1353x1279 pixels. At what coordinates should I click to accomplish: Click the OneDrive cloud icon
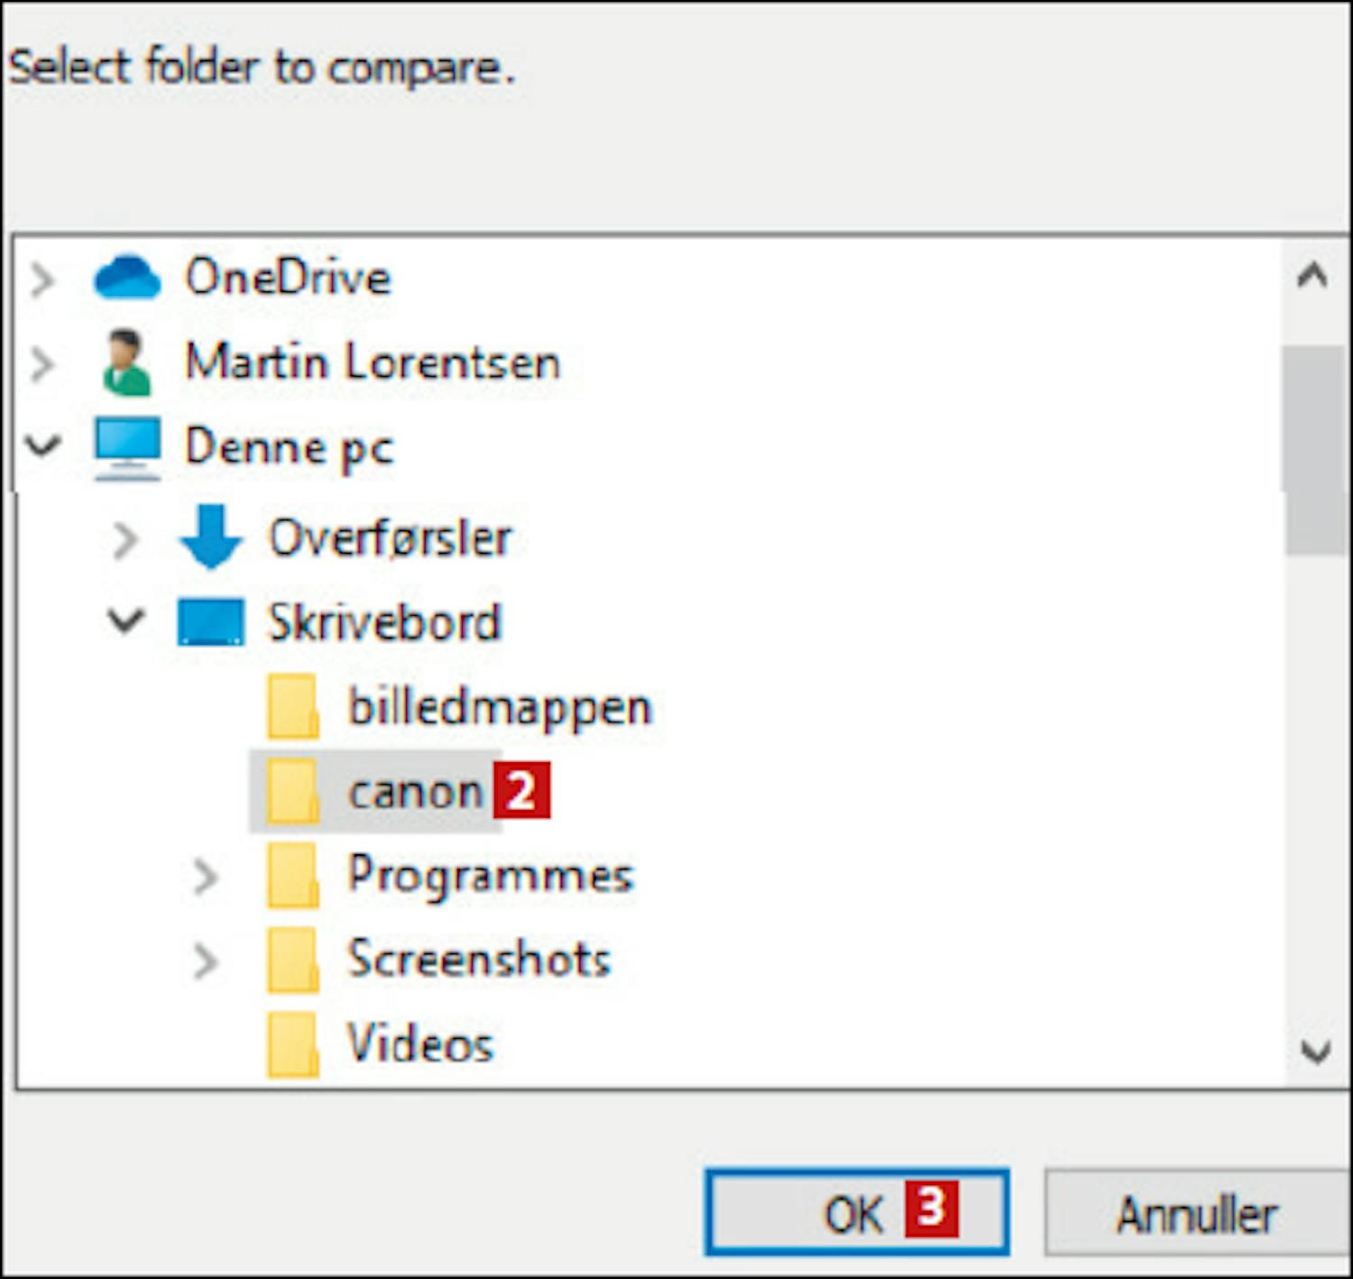[127, 276]
